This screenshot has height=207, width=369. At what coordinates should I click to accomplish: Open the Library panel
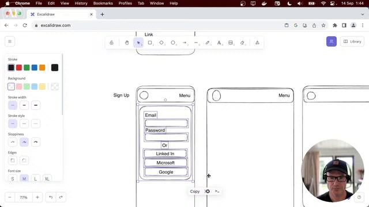(x=352, y=41)
